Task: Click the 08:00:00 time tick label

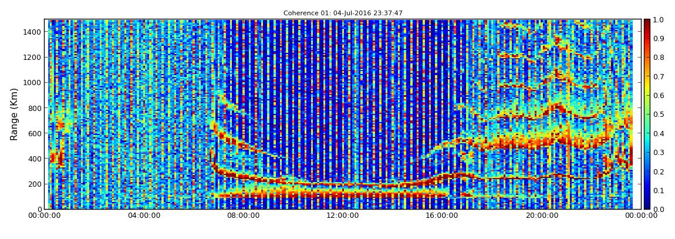Action: pyautogui.click(x=244, y=216)
